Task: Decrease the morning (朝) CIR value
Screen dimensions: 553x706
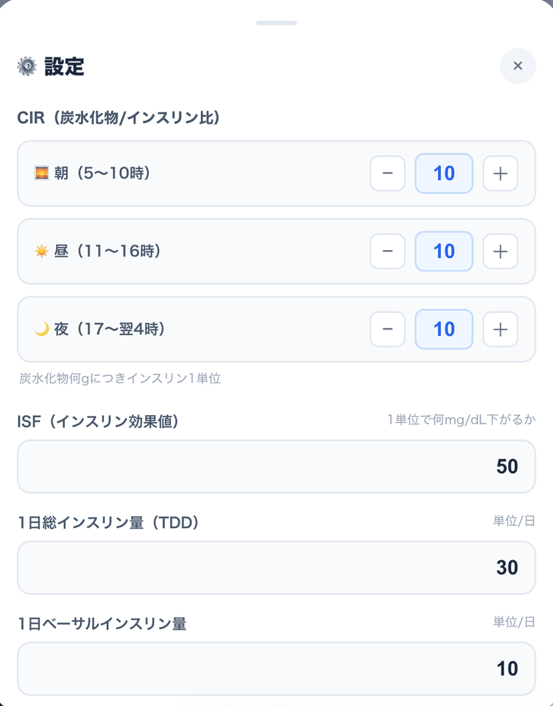Action: click(387, 173)
